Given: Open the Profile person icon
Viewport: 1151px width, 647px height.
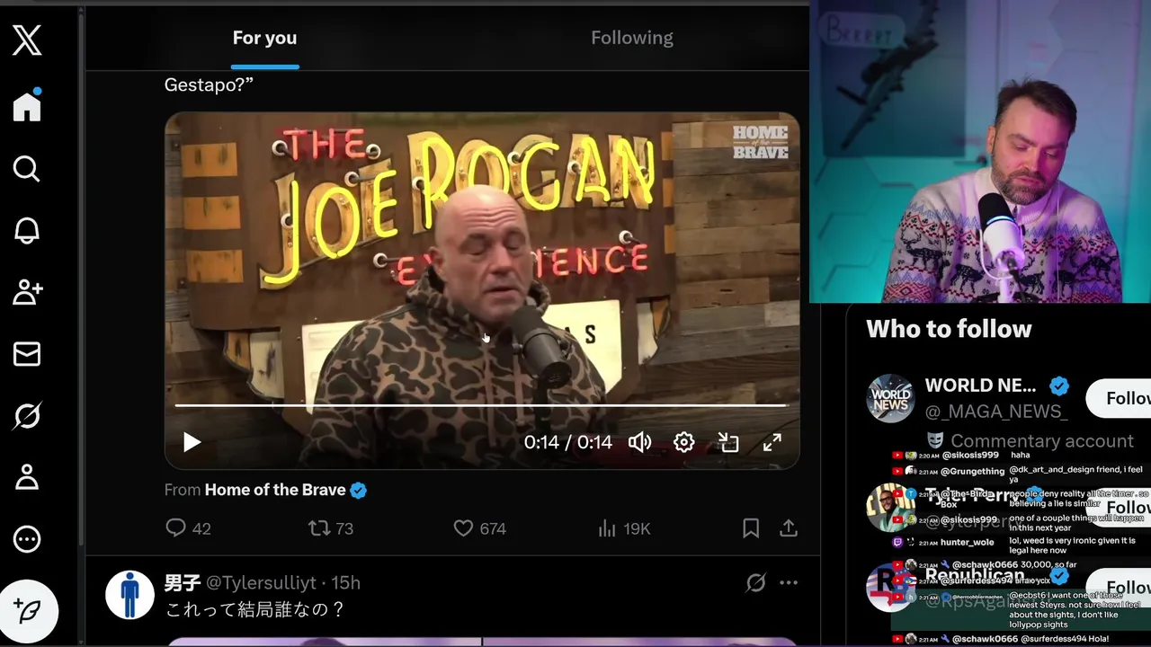Looking at the screenshot, I should 27,477.
